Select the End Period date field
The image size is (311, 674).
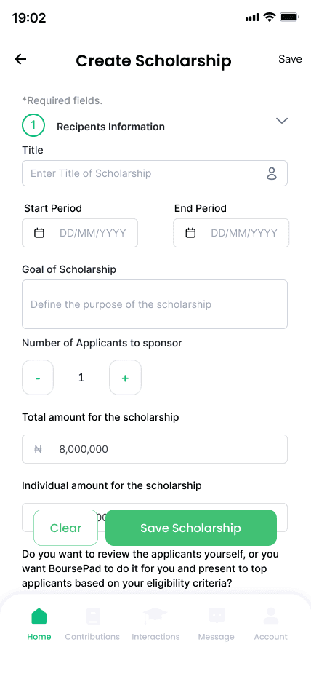(x=231, y=233)
